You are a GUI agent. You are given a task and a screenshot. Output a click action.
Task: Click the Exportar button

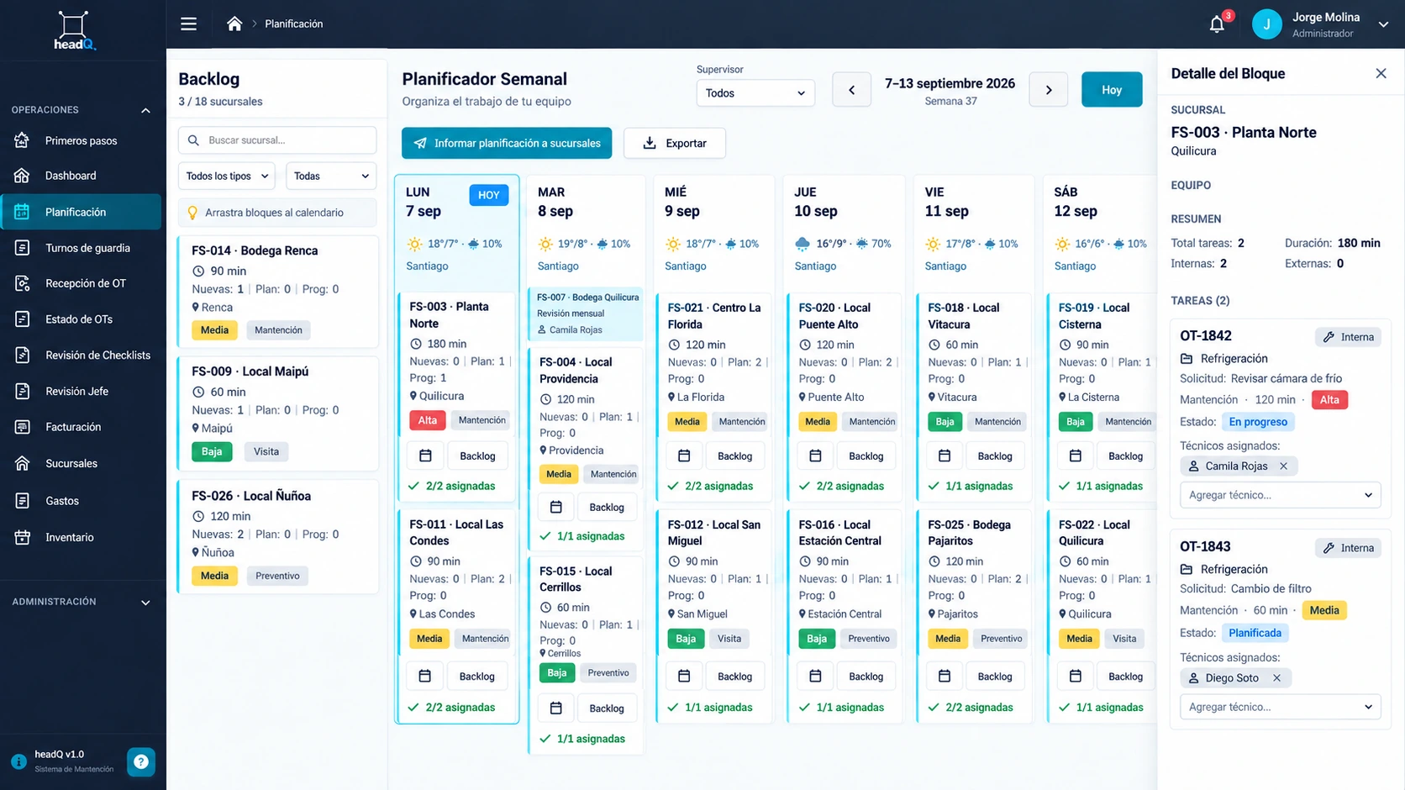point(675,143)
